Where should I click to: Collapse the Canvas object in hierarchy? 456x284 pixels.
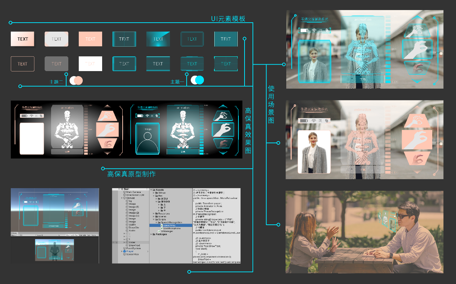point(122,198)
